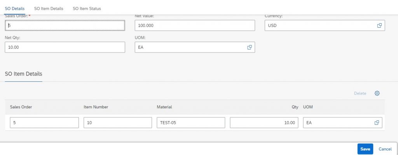Click the Net Value field showing 100.000
Viewport: 398px width, 155px height.
[x=195, y=25]
